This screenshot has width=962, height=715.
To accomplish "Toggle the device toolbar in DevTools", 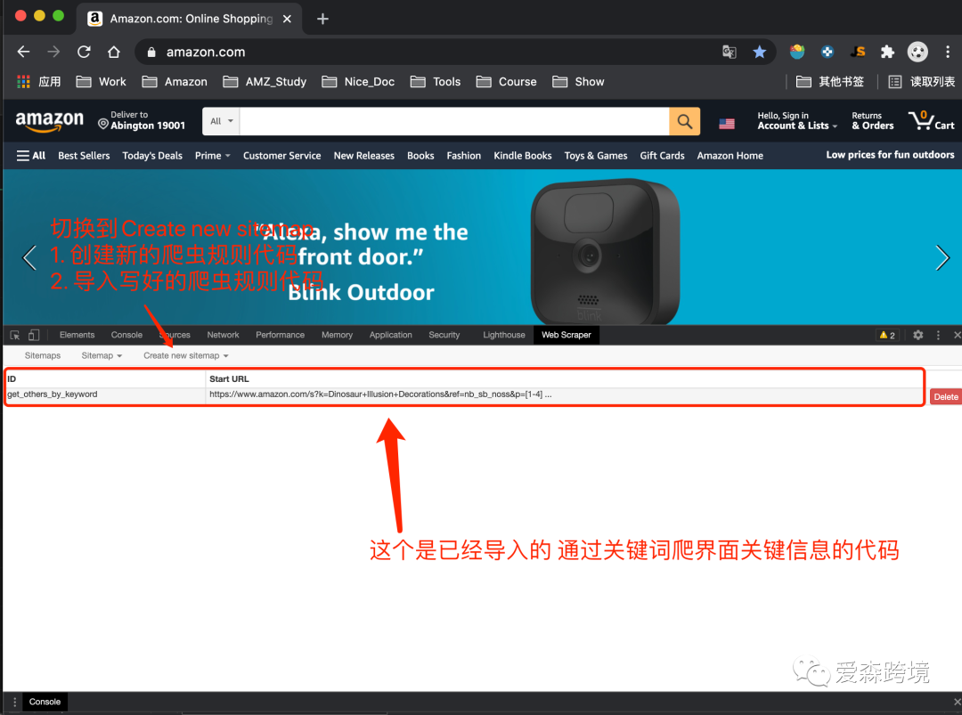I will tap(34, 335).
